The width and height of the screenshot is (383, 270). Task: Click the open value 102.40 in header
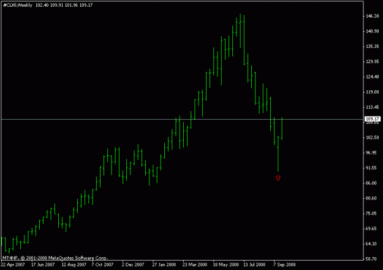(x=42, y=5)
